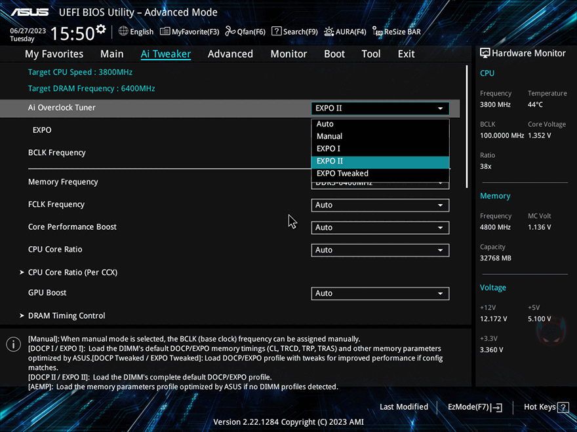Click the 15:50 clock display

click(x=73, y=33)
